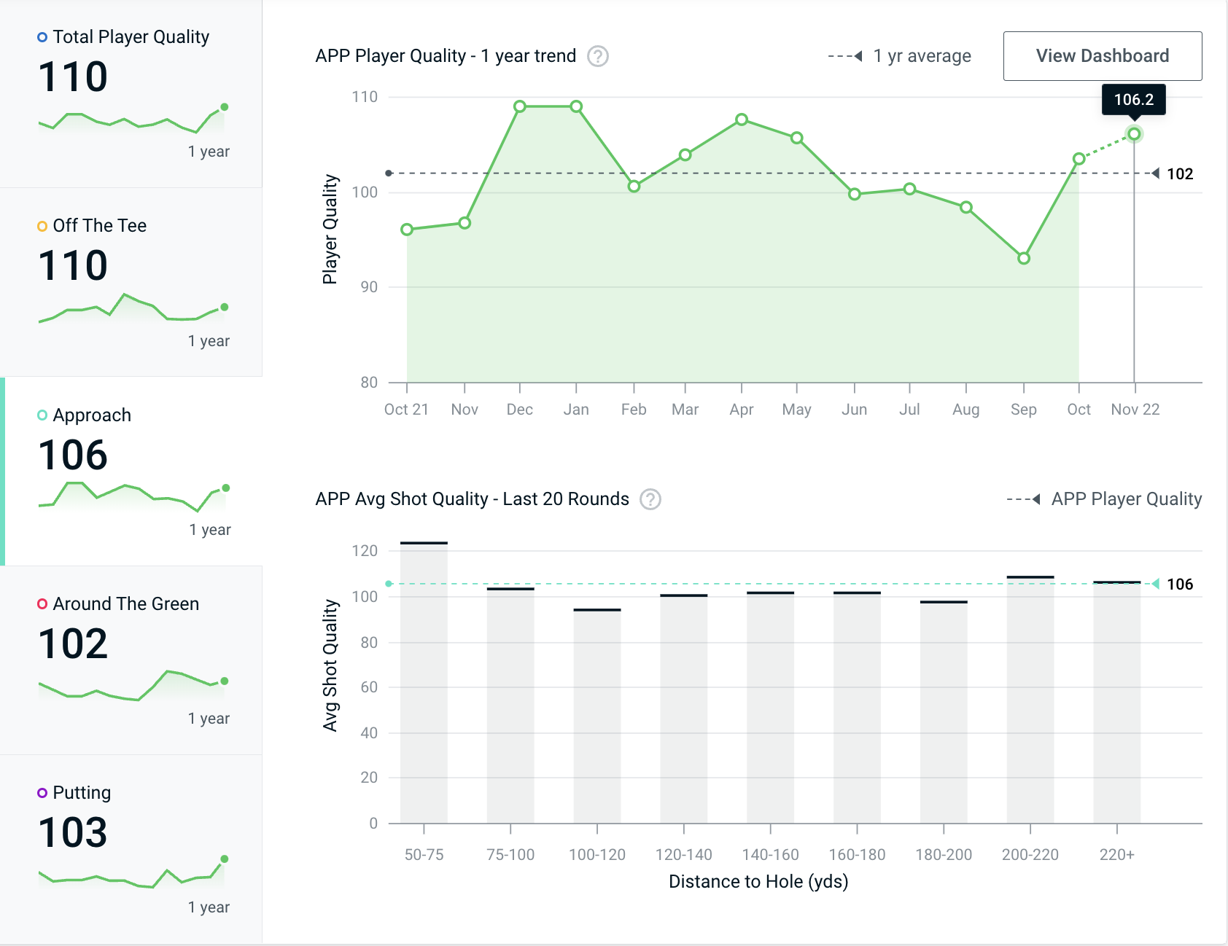Image resolution: width=1228 pixels, height=946 pixels.
Task: Open the View Dashboard button
Action: point(1102,56)
